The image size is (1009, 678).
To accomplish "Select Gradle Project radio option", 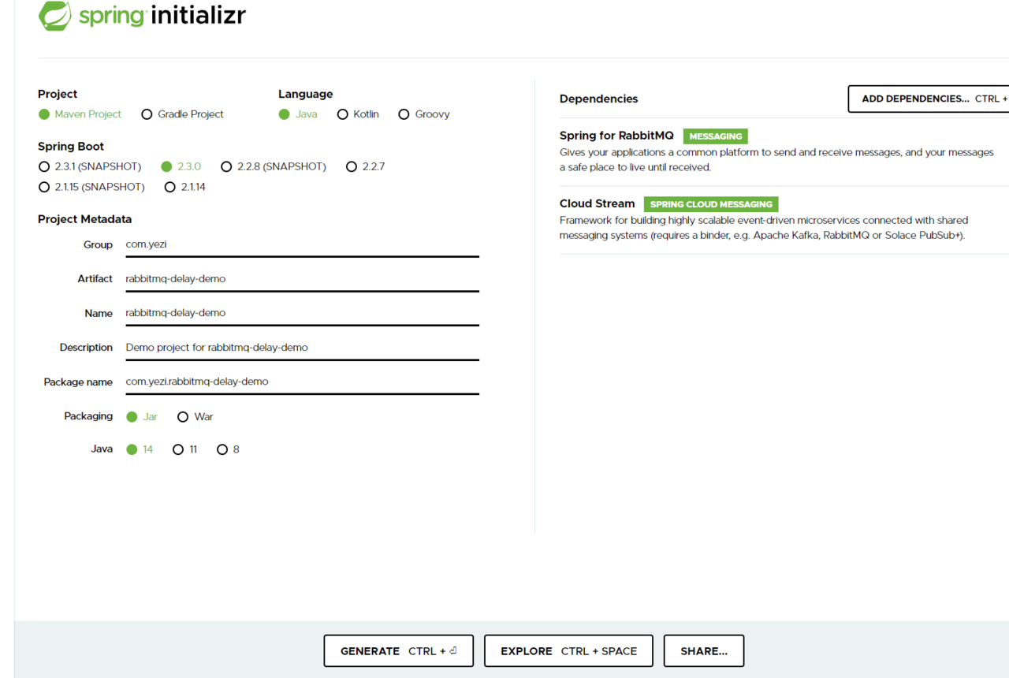I will (x=147, y=114).
